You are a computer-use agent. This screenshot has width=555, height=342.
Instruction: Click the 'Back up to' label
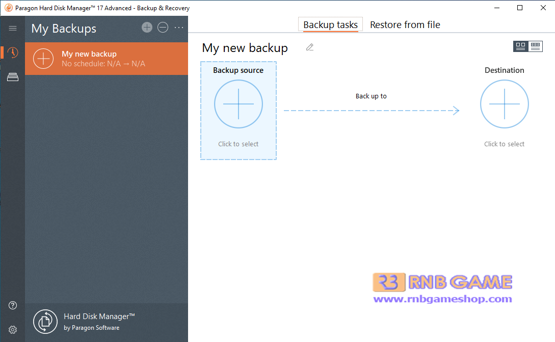pos(371,96)
